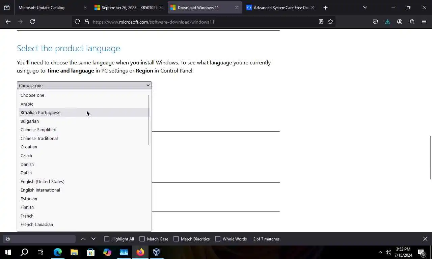
Task: Open volume control in system tray
Action: (x=388, y=252)
